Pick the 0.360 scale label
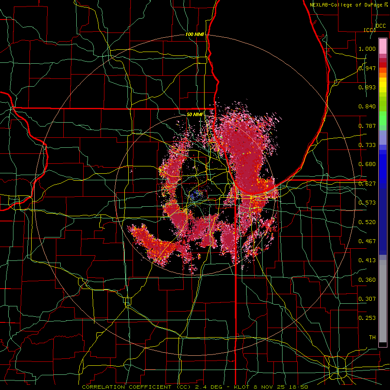The width and height of the screenshot is (390, 390). coord(367,280)
